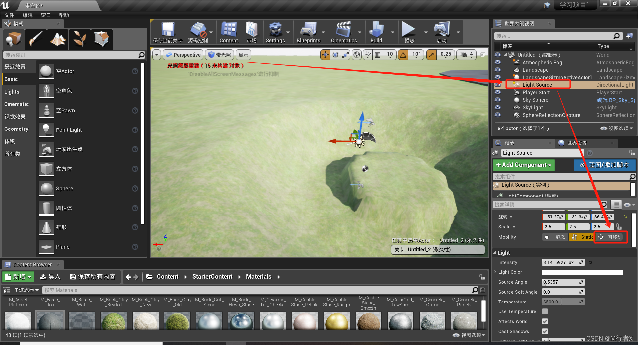Click the Import button in Content Browser
Viewport: 638px width, 345px height.
pyautogui.click(x=51, y=277)
